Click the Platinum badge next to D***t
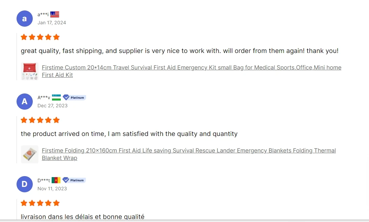Viewport: 369px width, 222px height. (x=74, y=180)
